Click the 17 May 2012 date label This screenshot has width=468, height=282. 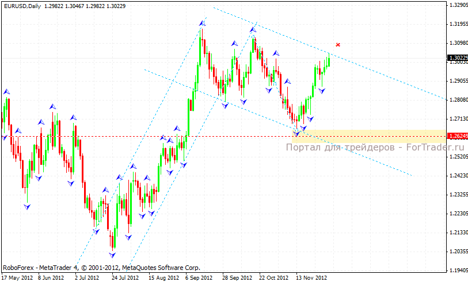tap(16, 277)
